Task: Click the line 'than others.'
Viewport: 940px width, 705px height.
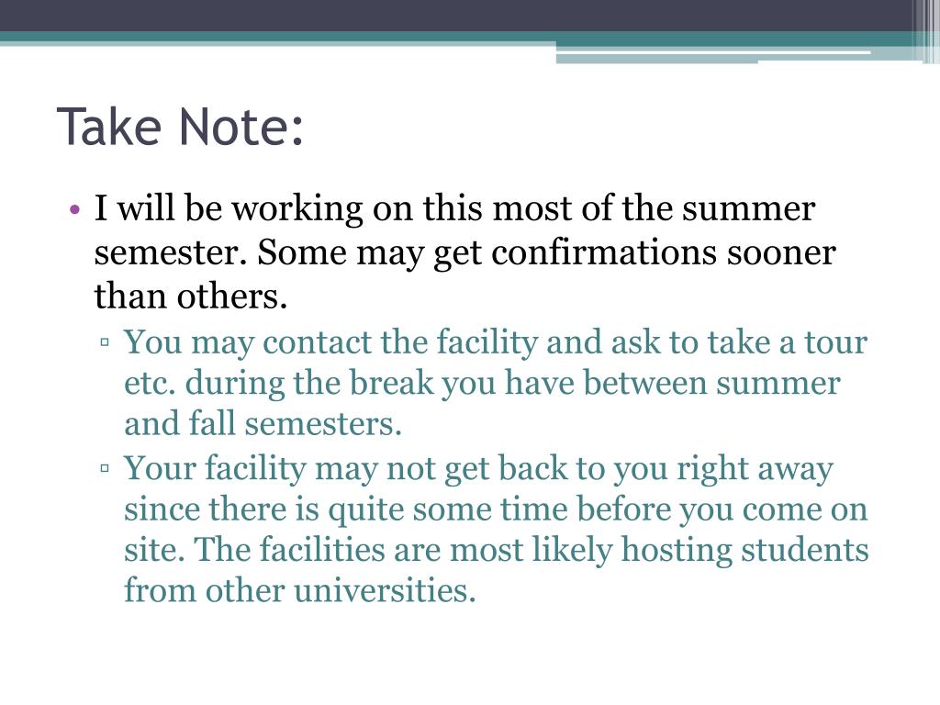Action: [191, 297]
